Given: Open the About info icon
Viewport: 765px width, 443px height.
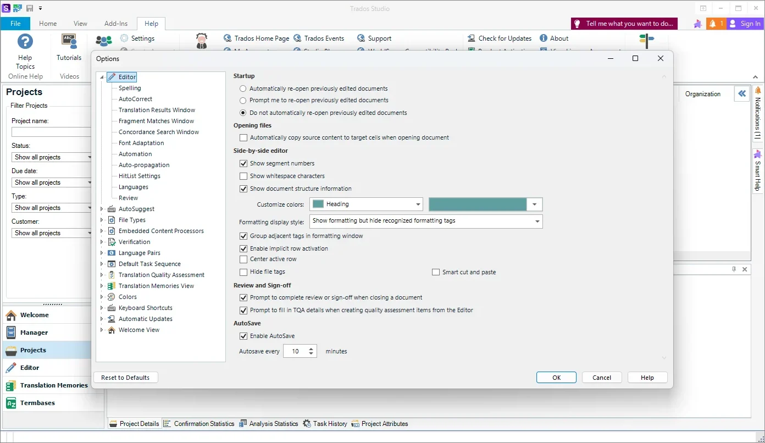Looking at the screenshot, I should click(x=544, y=38).
